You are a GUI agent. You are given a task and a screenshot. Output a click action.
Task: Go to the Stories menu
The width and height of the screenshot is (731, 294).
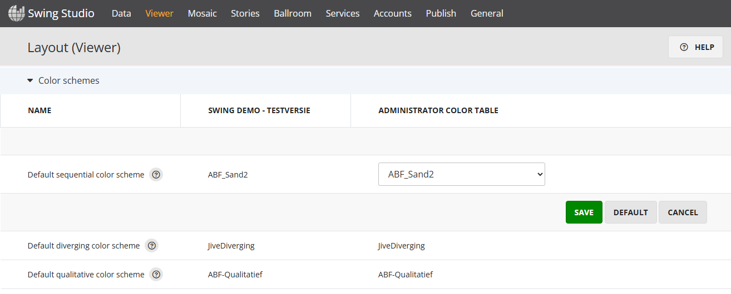245,13
